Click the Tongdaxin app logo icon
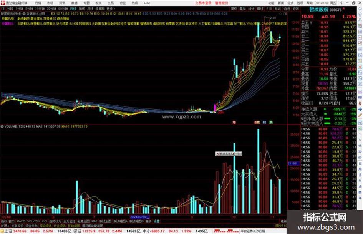The width and height of the screenshot is (363, 234). [x=3, y=3]
